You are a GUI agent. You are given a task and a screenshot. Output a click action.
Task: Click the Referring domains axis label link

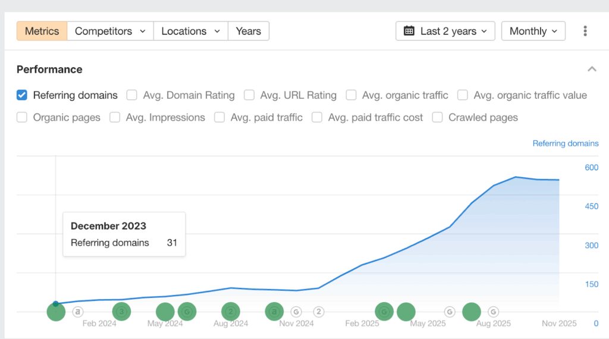[565, 143]
